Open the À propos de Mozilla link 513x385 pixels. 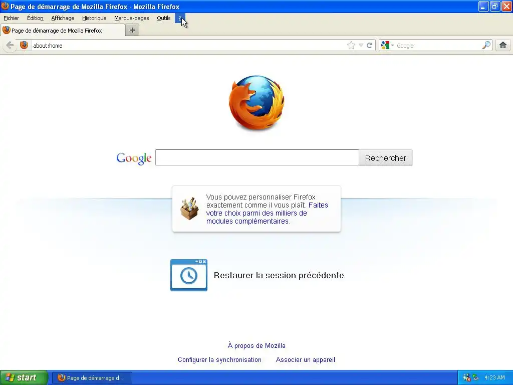(256, 345)
